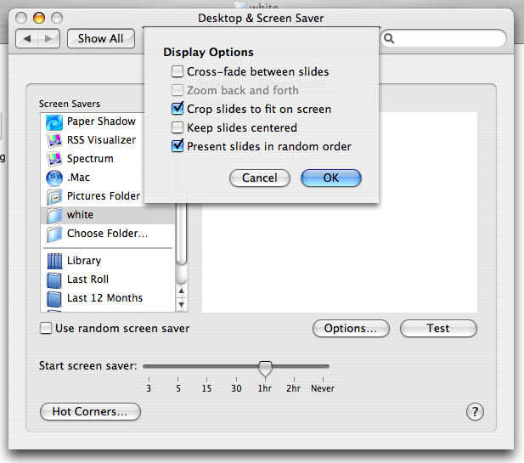The height and width of the screenshot is (463, 524).
Task: Select Spectrum text in list
Action: (90, 159)
